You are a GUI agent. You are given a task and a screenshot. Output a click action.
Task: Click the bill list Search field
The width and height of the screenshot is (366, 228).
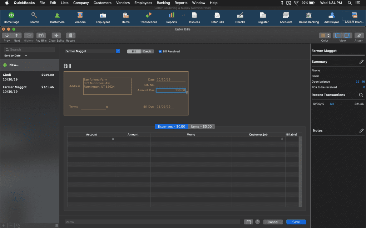coord(29,50)
